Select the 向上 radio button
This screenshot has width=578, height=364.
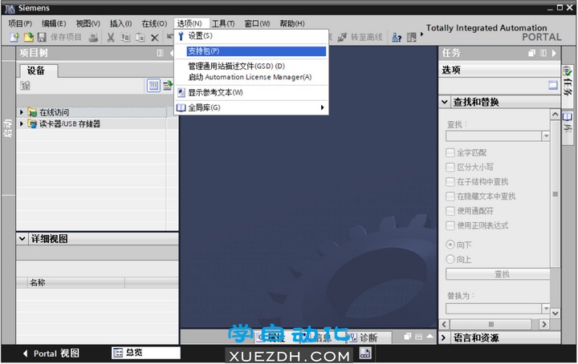point(450,259)
